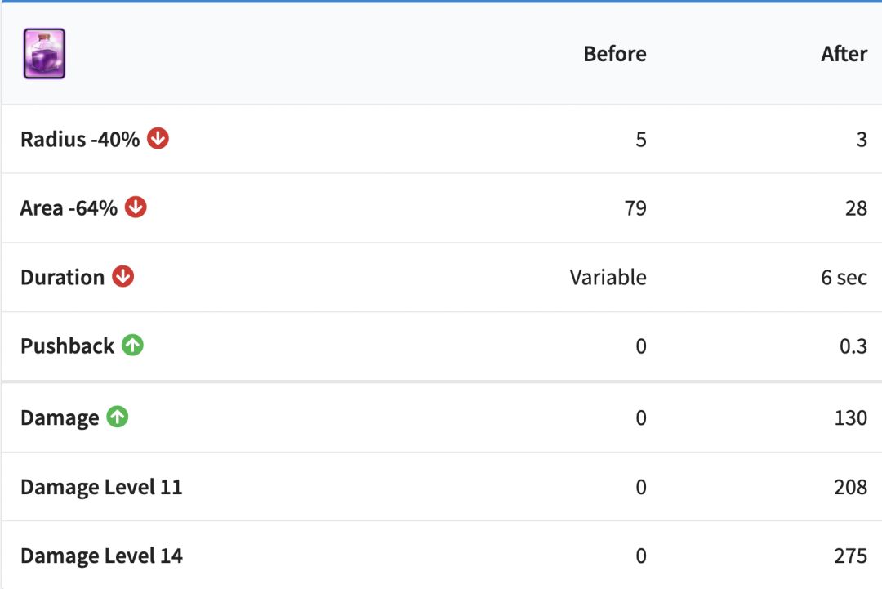The image size is (882, 589).
Task: Click the purple potion card icon
Action: 44,54
